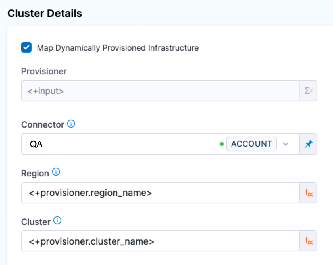Viewport: 333px width, 265px height.
Task: Click the pin icon beside Connector
Action: coord(308,144)
